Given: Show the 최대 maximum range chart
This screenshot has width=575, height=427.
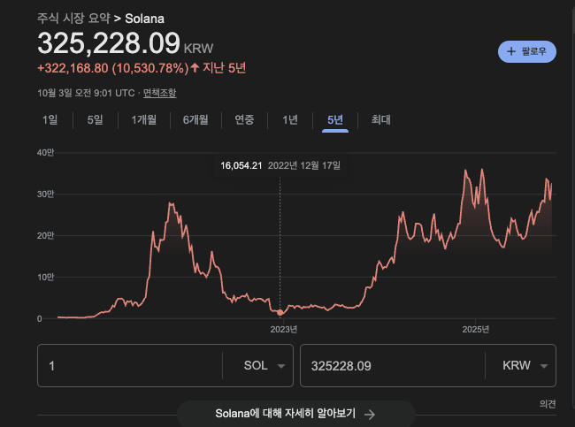Looking at the screenshot, I should (380, 120).
